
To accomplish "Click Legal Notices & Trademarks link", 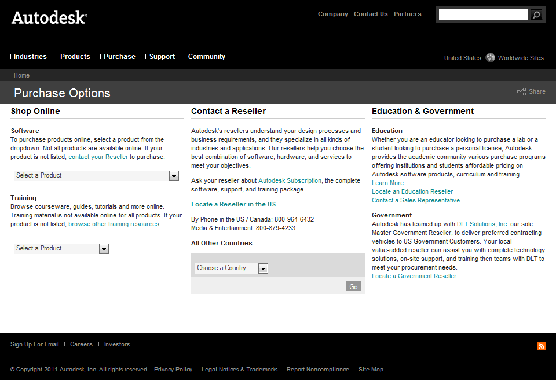I will tap(239, 370).
